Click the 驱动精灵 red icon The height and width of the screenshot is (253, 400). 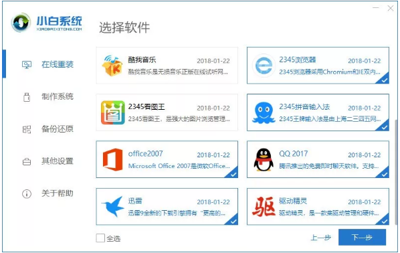[264, 207]
